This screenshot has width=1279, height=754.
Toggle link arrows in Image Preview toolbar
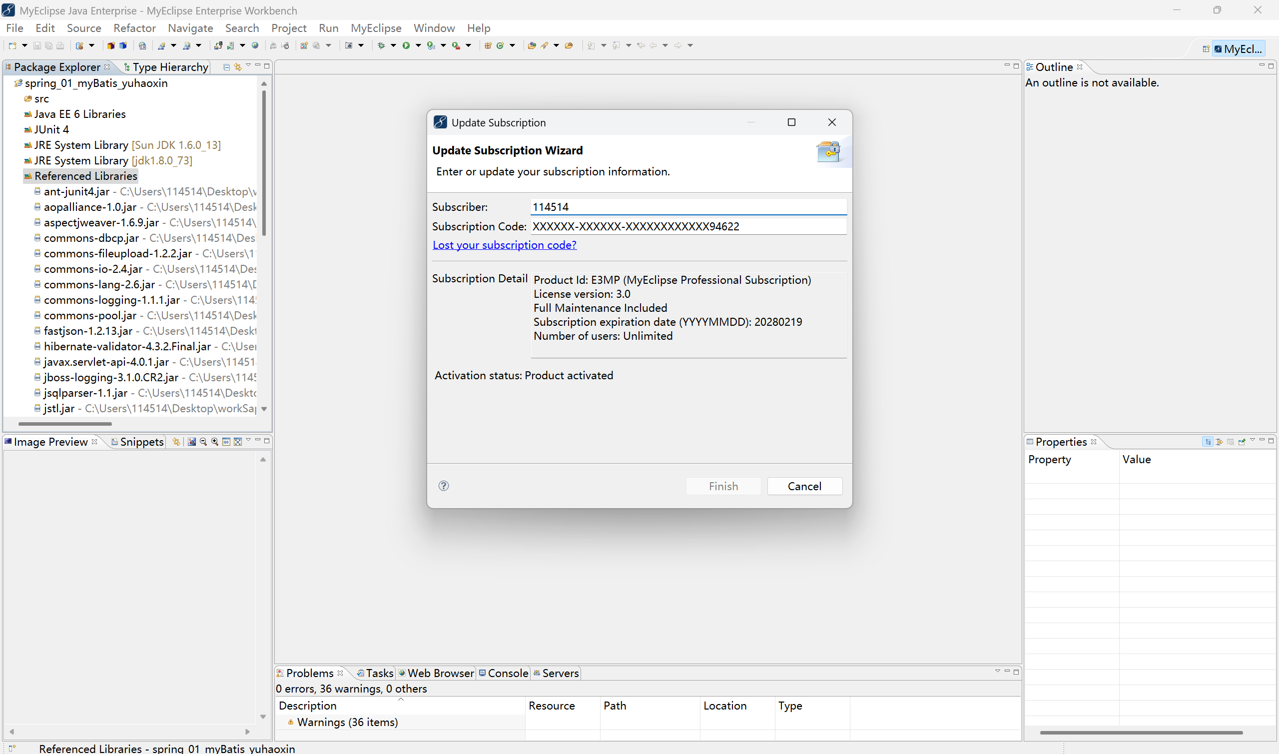(176, 442)
